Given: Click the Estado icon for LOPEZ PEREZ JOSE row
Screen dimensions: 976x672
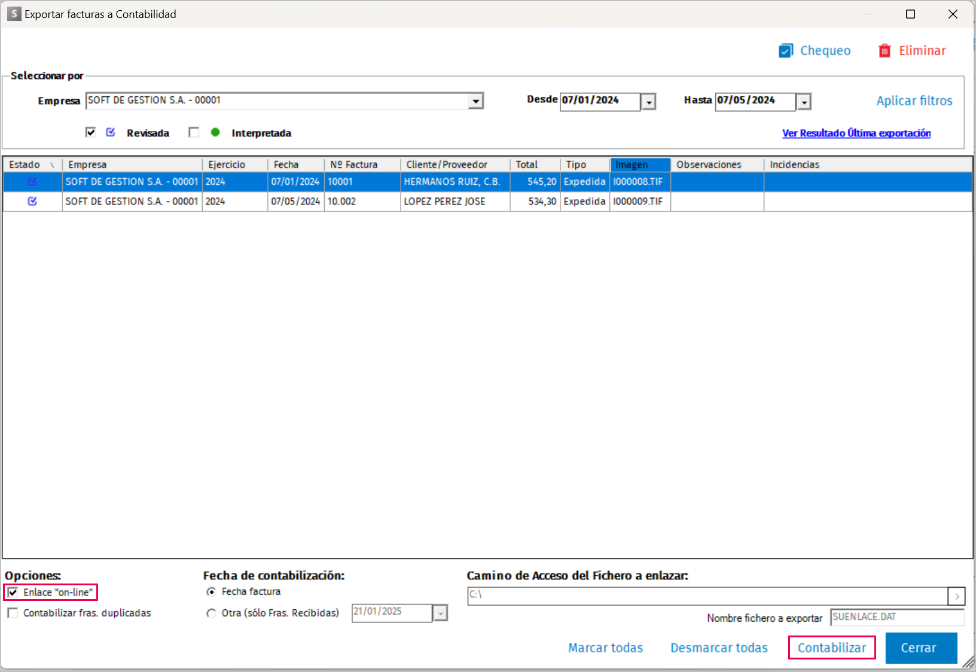Looking at the screenshot, I should click(32, 201).
